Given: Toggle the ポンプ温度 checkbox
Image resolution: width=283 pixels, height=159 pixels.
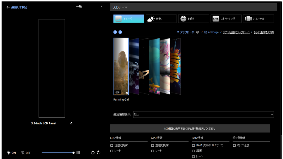Looking at the screenshot, I should [x=235, y=145].
